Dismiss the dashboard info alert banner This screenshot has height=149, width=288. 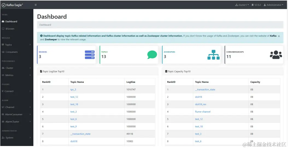(x=279, y=36)
